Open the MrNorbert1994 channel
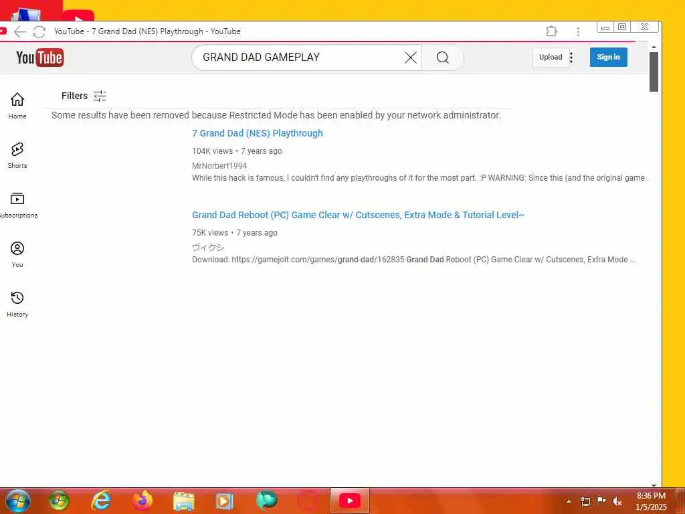Viewport: 685px width, 514px height. point(219,166)
